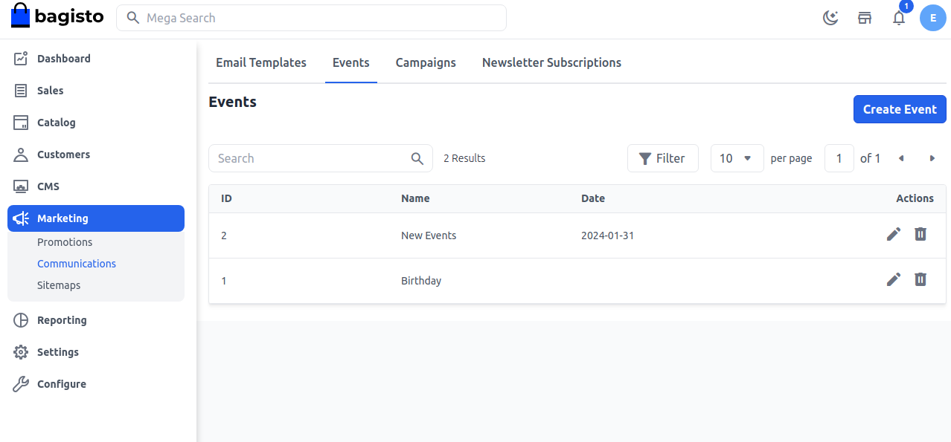This screenshot has width=951, height=442.
Task: Edit the Birthday event with the pencil icon
Action: 893,279
